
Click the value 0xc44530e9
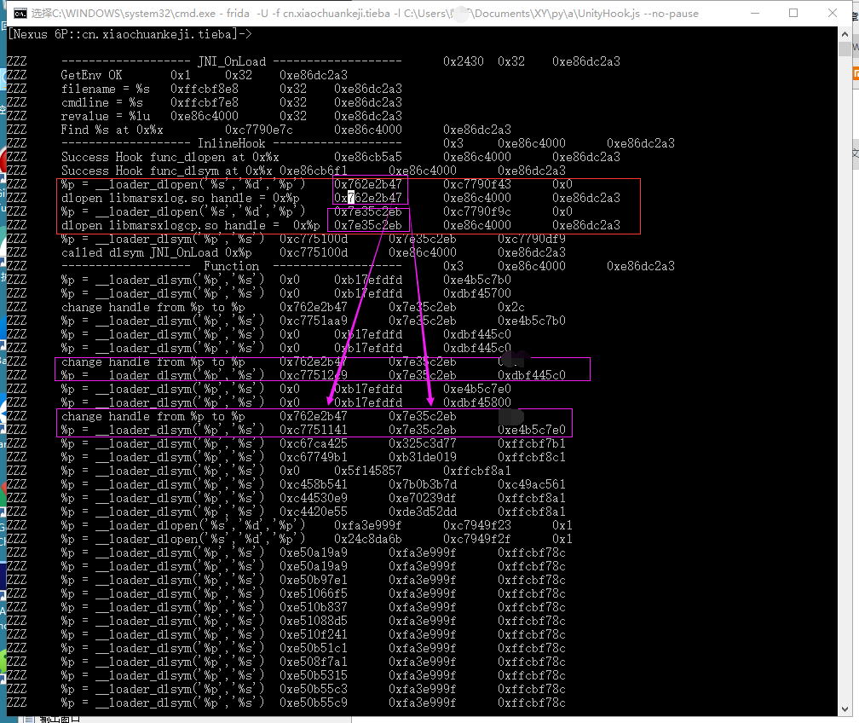tap(314, 498)
